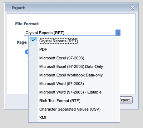143x128 pixels.
Task: Select the first, selected page range radio button
Action: pos(27,52)
